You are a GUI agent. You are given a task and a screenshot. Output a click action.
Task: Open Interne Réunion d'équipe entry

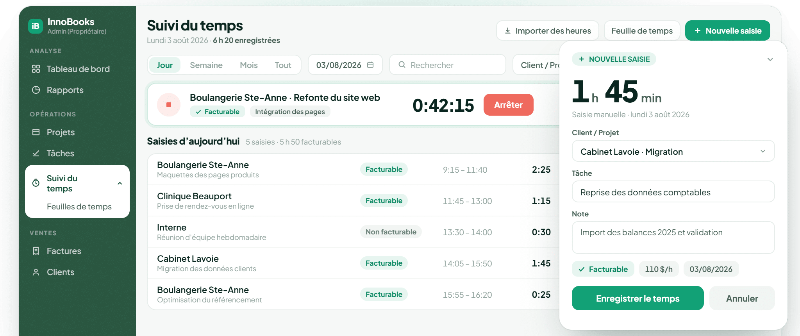[x=354, y=232]
